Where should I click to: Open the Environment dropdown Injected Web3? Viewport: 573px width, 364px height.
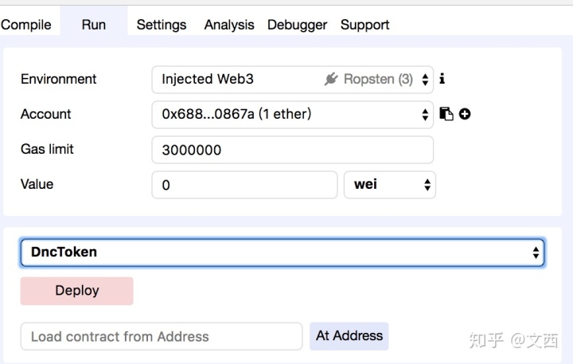pyautogui.click(x=293, y=80)
